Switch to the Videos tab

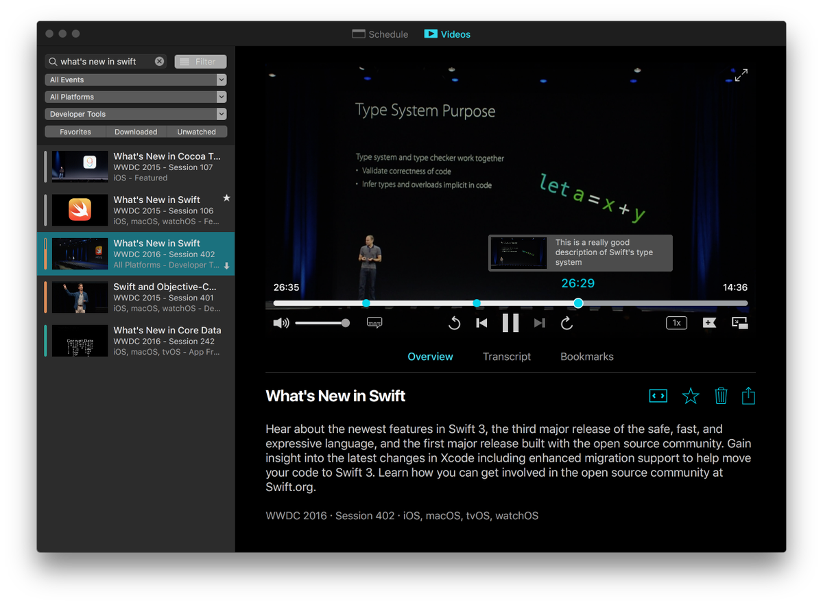pos(447,34)
